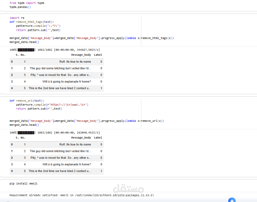Click the progress bar showing 263040.45it/s
Image resolution: width=257 pixels, height=202 pixels.
(x=55, y=133)
